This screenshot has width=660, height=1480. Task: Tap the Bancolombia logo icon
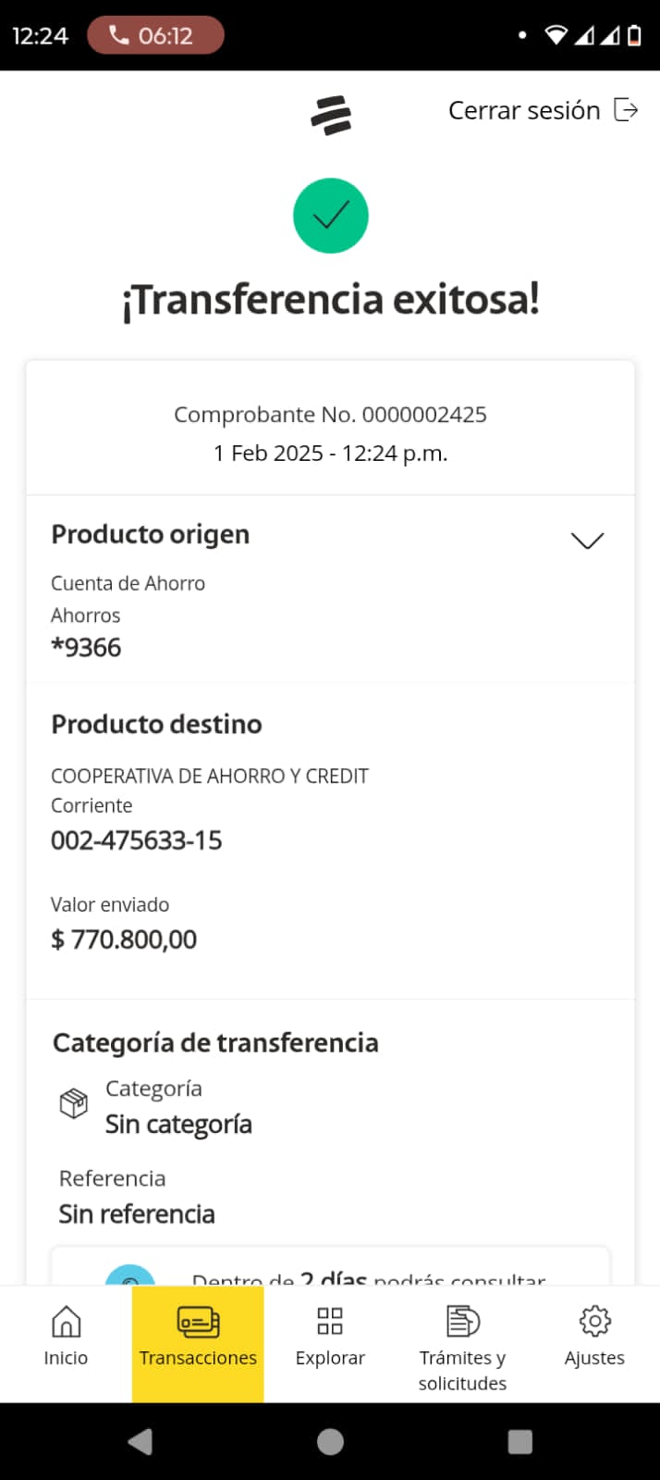(331, 115)
